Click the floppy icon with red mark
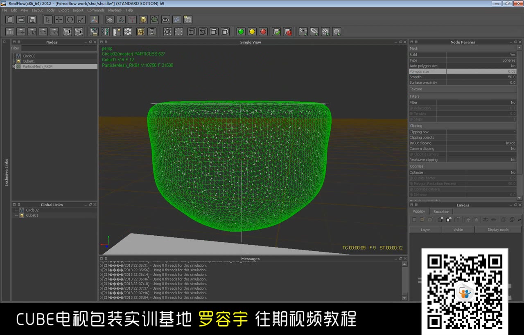This screenshot has height=335, width=524. click(x=287, y=32)
